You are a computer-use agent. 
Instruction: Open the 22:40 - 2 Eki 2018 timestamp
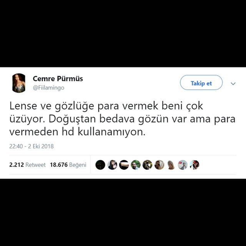tap(32, 146)
